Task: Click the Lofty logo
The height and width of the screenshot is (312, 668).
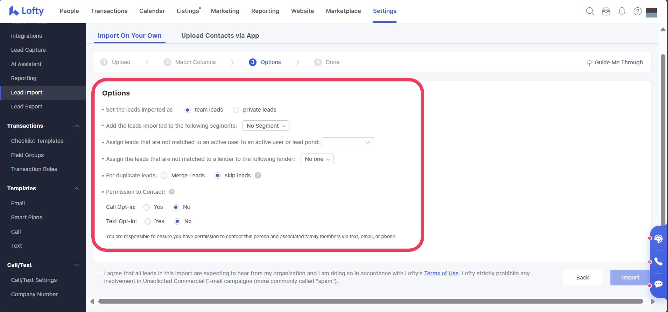Action: [x=27, y=11]
